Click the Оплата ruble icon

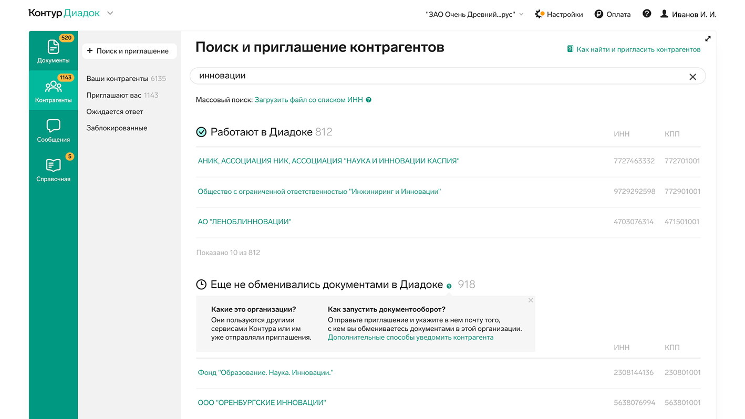pyautogui.click(x=598, y=14)
